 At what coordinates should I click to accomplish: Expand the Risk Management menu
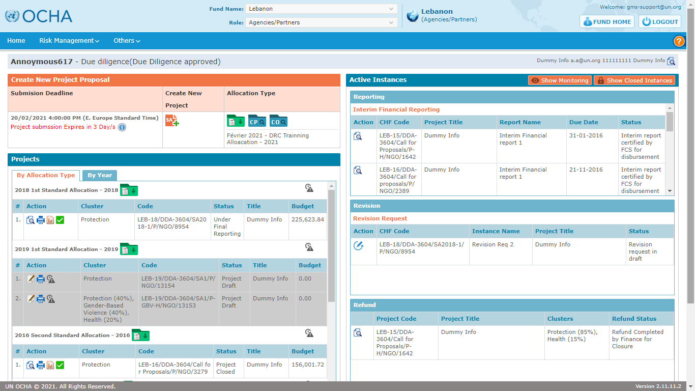click(69, 41)
